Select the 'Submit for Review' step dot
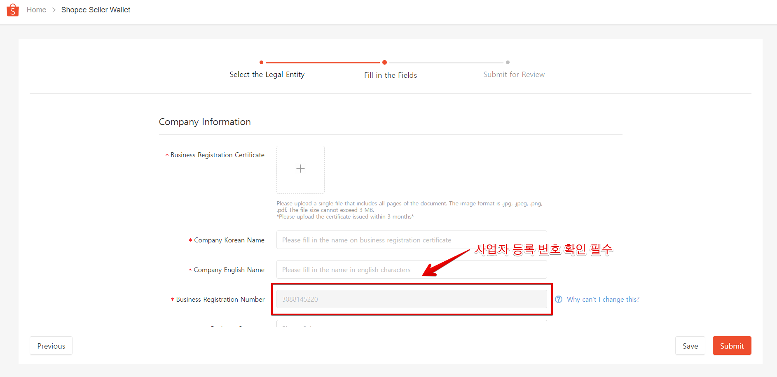Viewport: 777px width, 377px height. pos(508,62)
